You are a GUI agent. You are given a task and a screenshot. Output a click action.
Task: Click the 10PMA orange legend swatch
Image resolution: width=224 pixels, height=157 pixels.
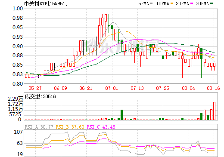coord(172,3)
